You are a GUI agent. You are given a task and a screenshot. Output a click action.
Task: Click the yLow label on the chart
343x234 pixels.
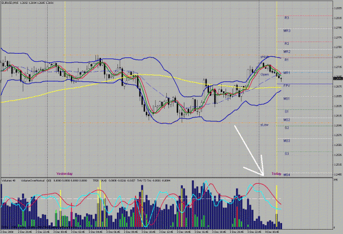265,125
